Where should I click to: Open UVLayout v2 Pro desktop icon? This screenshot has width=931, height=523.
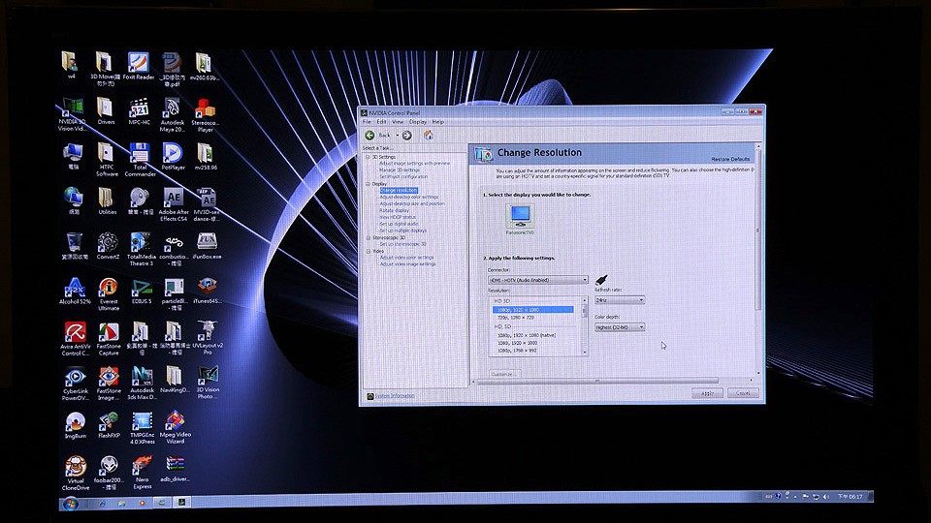(208, 338)
